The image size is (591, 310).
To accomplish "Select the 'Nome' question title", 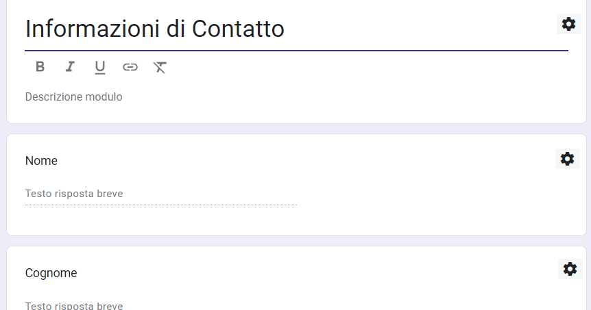I will pyautogui.click(x=41, y=161).
